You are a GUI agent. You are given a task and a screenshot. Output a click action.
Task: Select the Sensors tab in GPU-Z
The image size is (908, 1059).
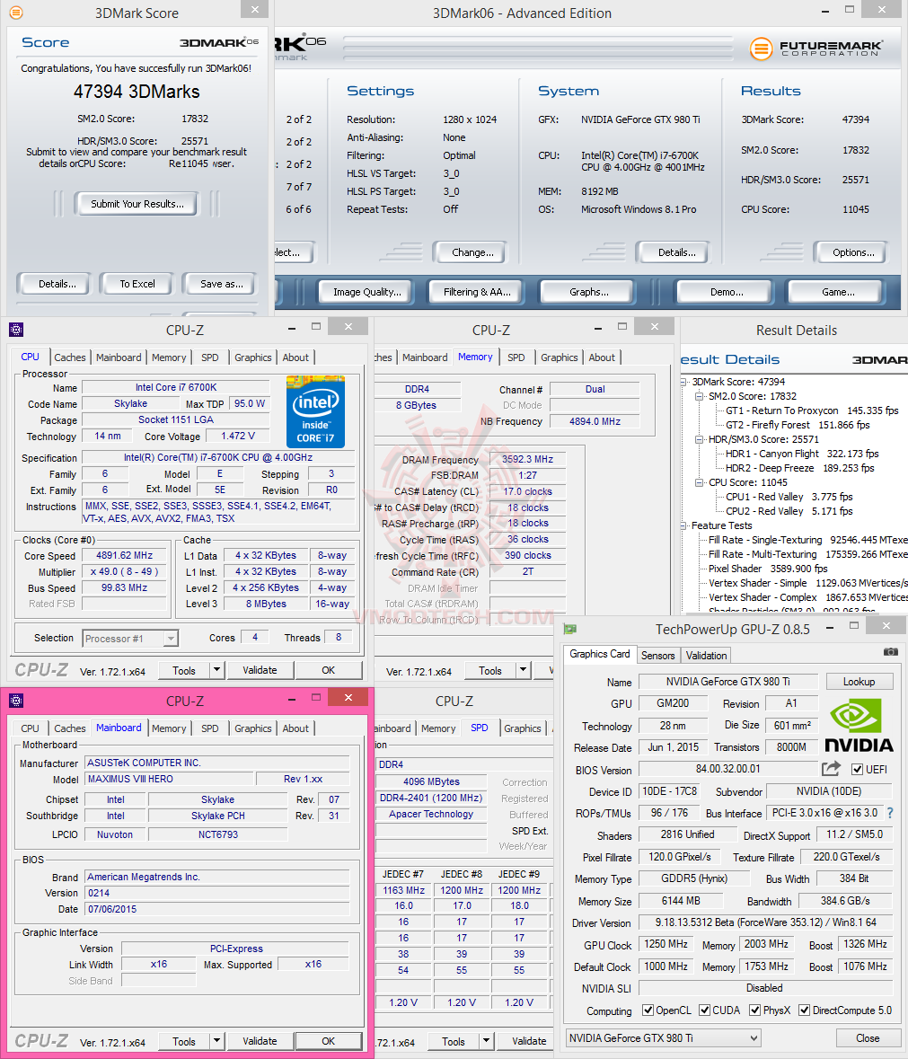[658, 655]
